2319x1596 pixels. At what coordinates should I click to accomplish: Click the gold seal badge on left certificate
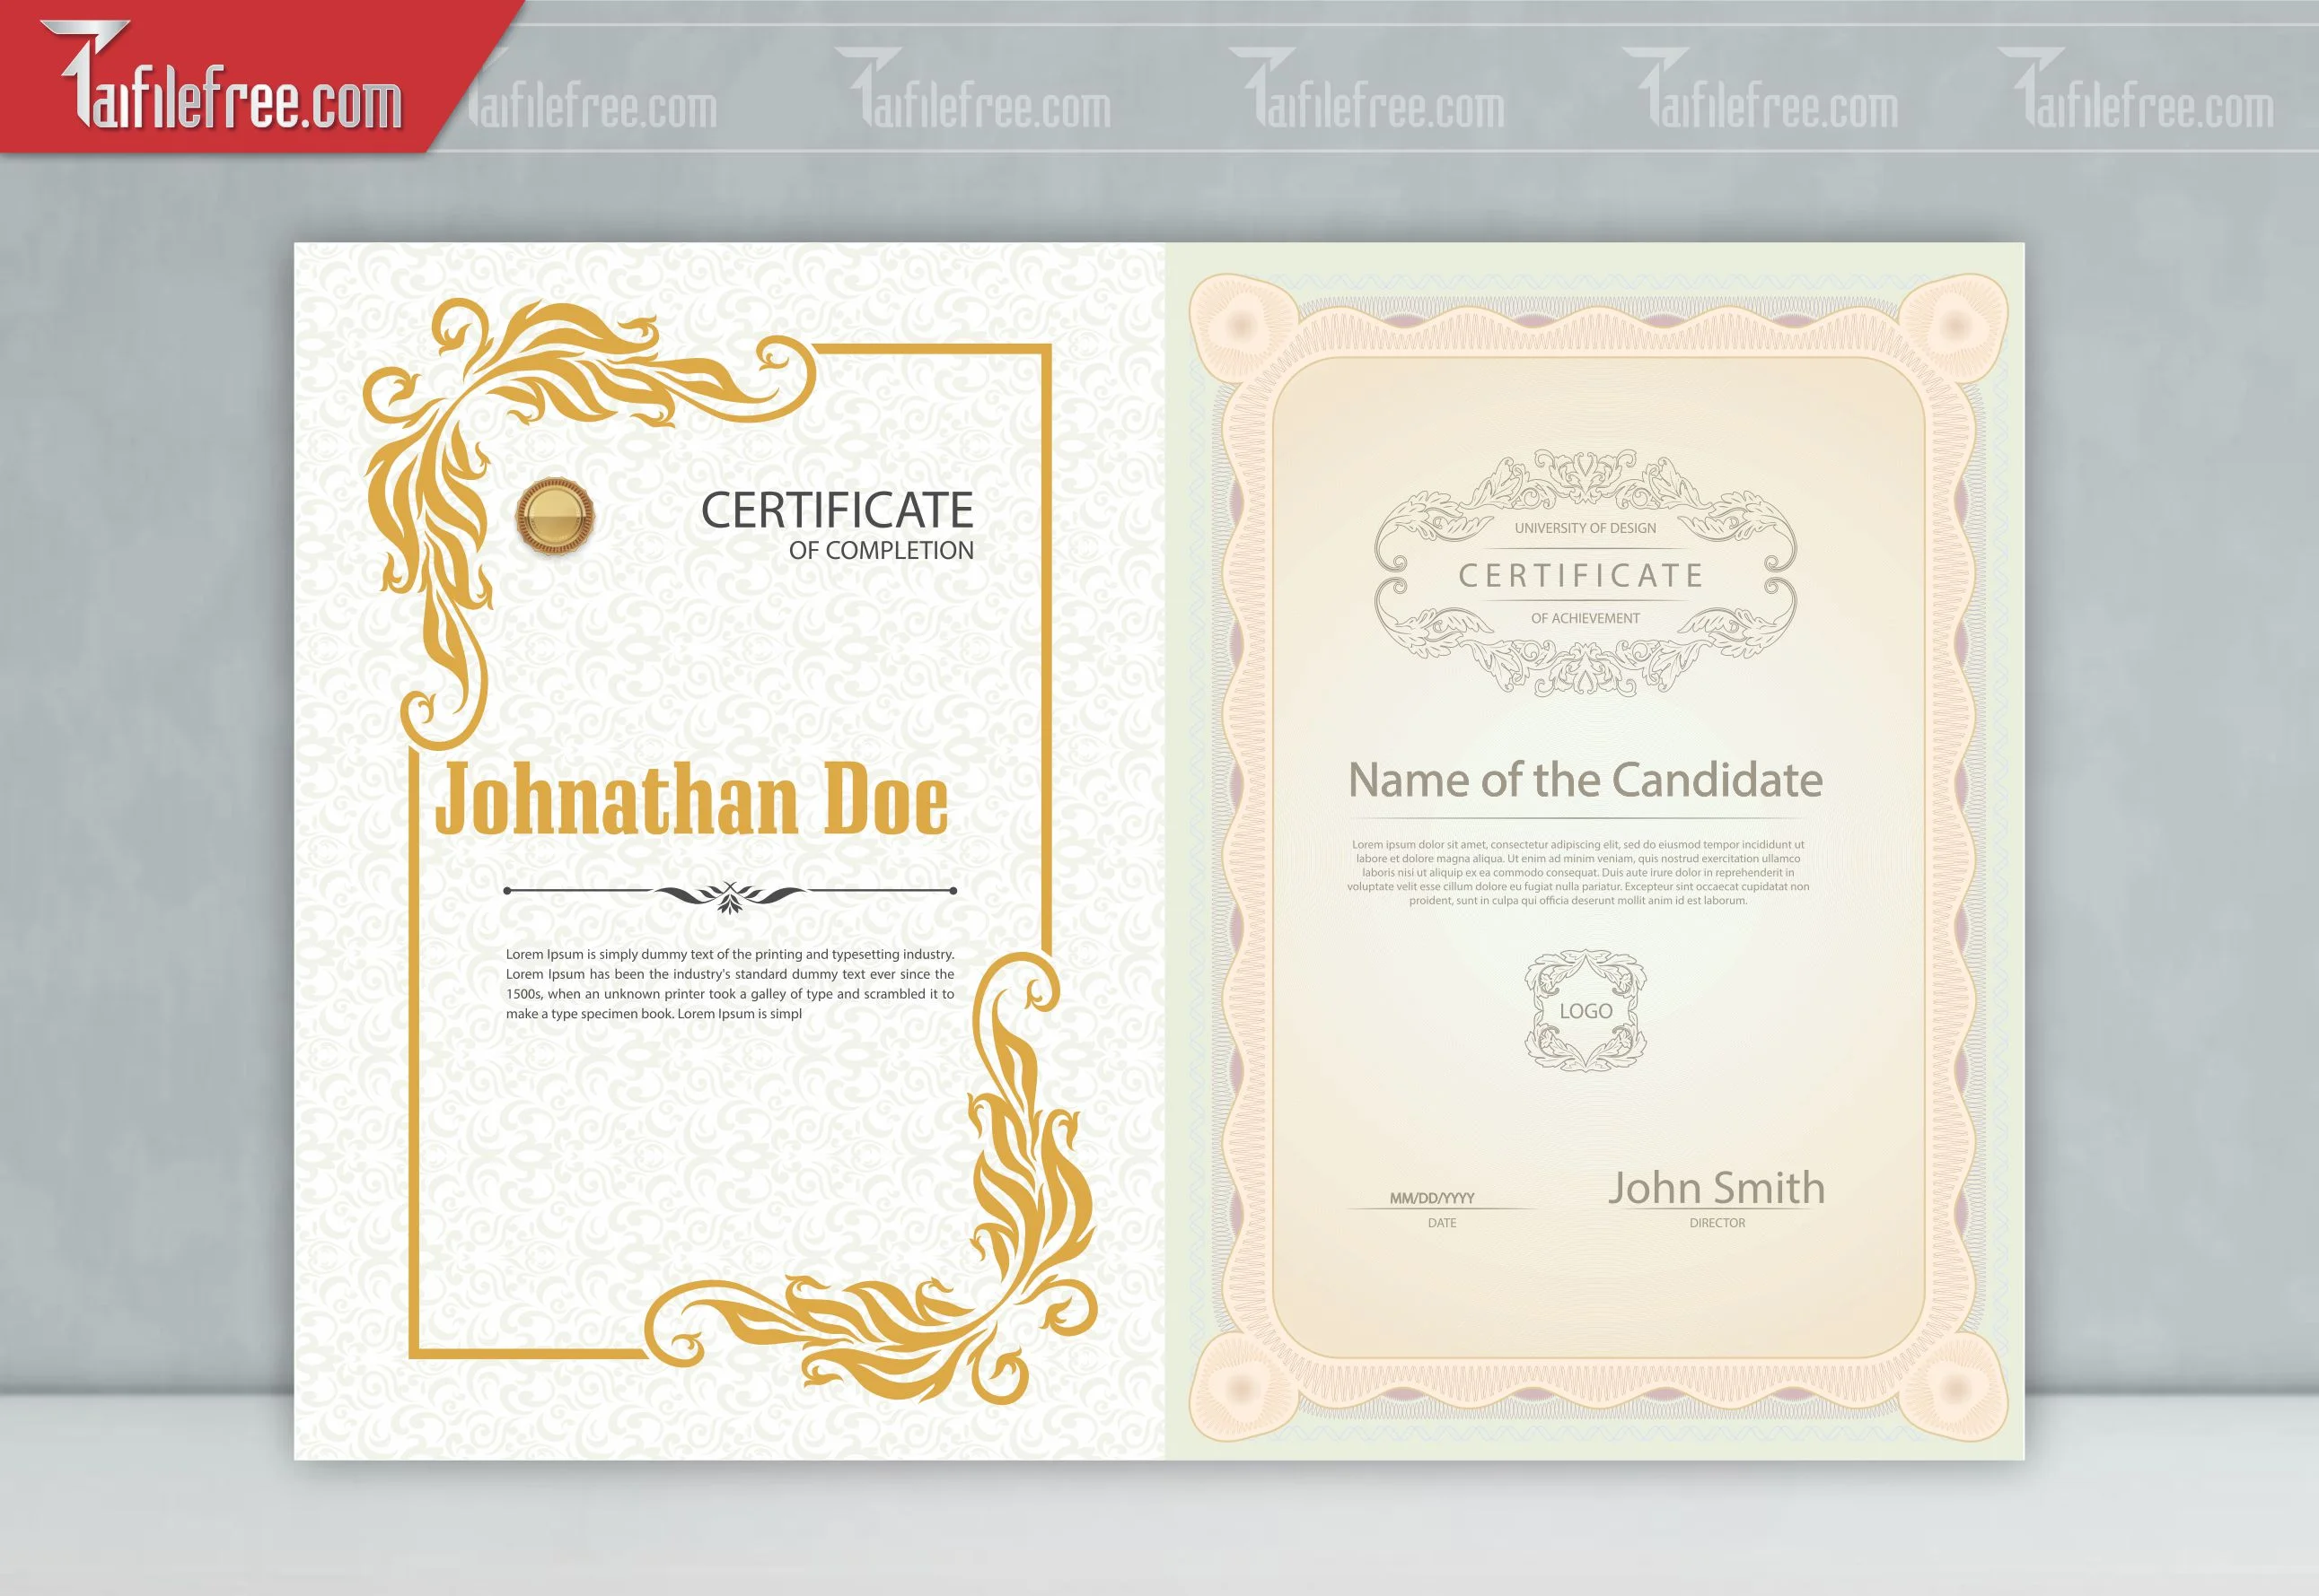coord(554,516)
